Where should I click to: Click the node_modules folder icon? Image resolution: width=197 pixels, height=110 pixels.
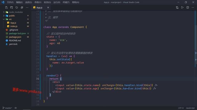click(x=7, y=12)
